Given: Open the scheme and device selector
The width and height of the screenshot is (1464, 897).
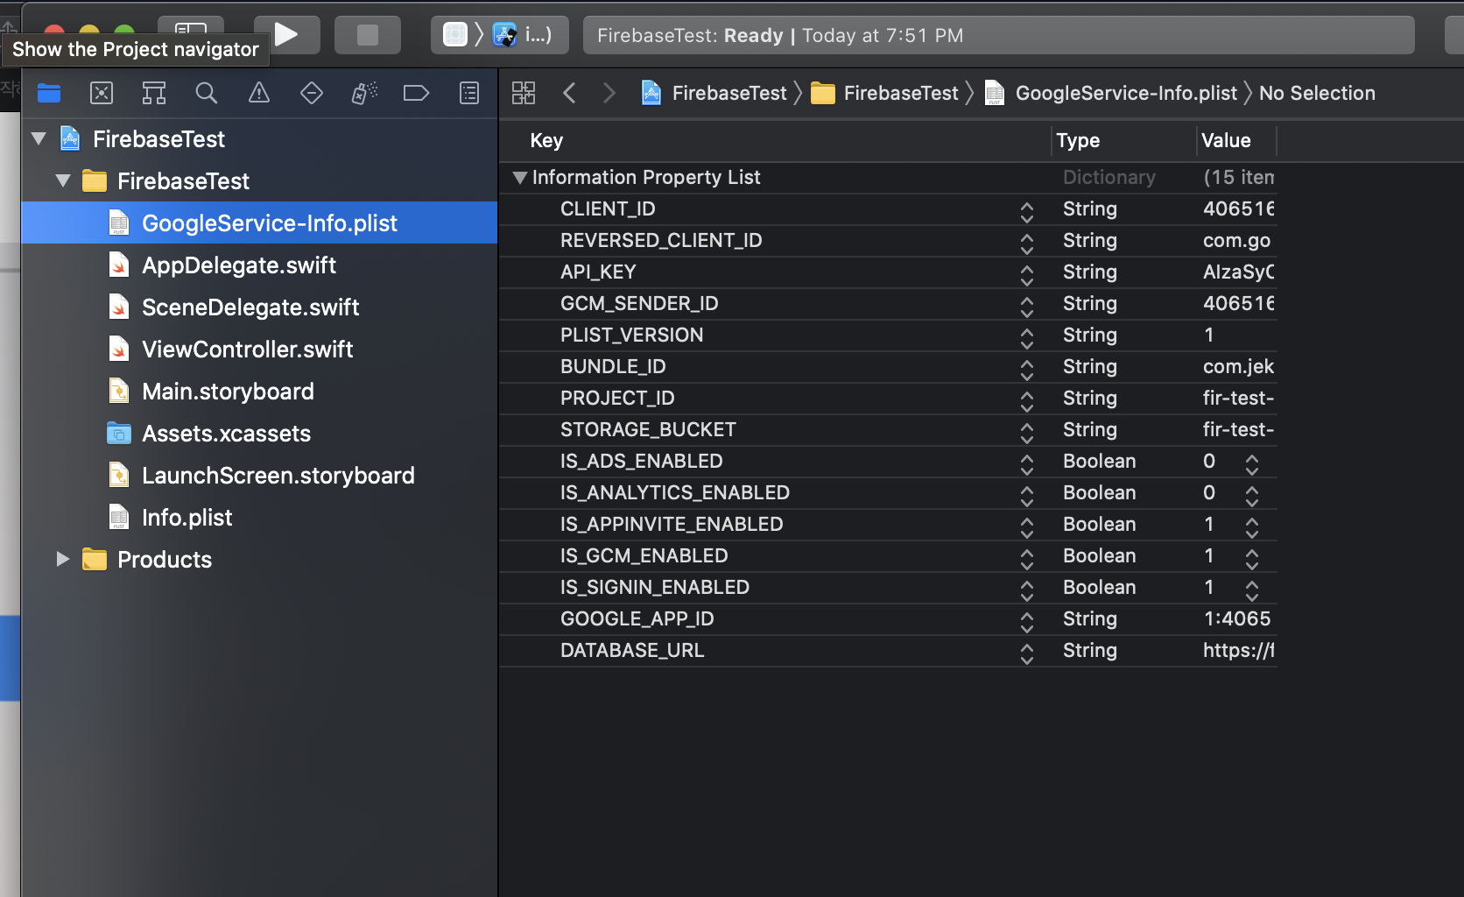Looking at the screenshot, I should click(499, 35).
